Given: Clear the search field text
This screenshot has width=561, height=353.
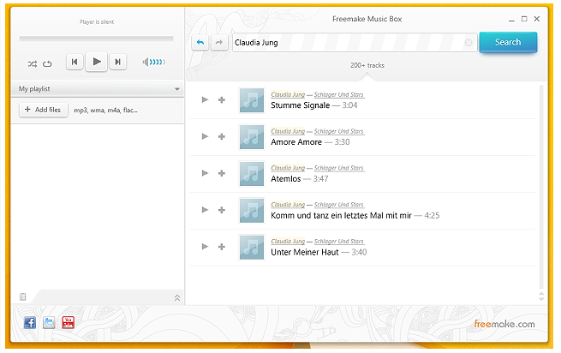Looking at the screenshot, I should coord(468,43).
